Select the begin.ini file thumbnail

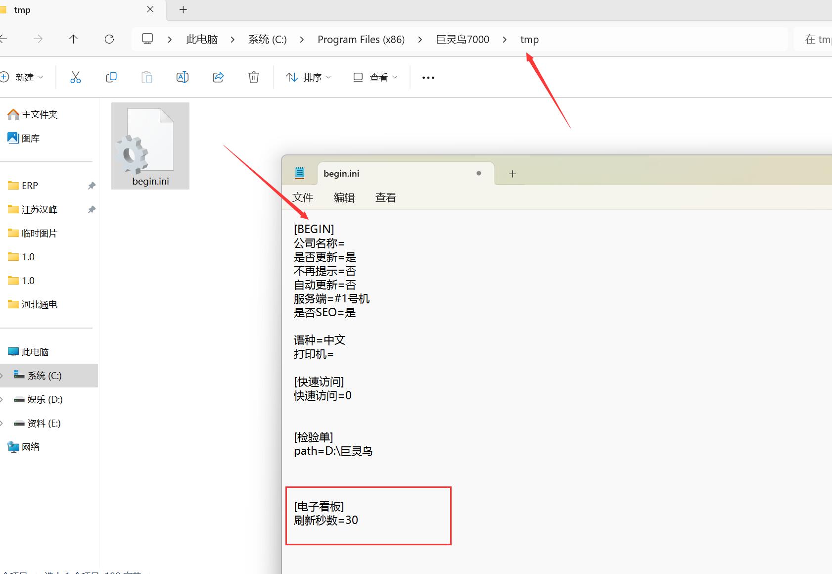point(150,146)
